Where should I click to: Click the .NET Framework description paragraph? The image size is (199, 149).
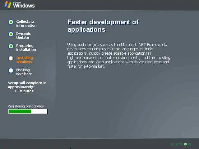119,56
